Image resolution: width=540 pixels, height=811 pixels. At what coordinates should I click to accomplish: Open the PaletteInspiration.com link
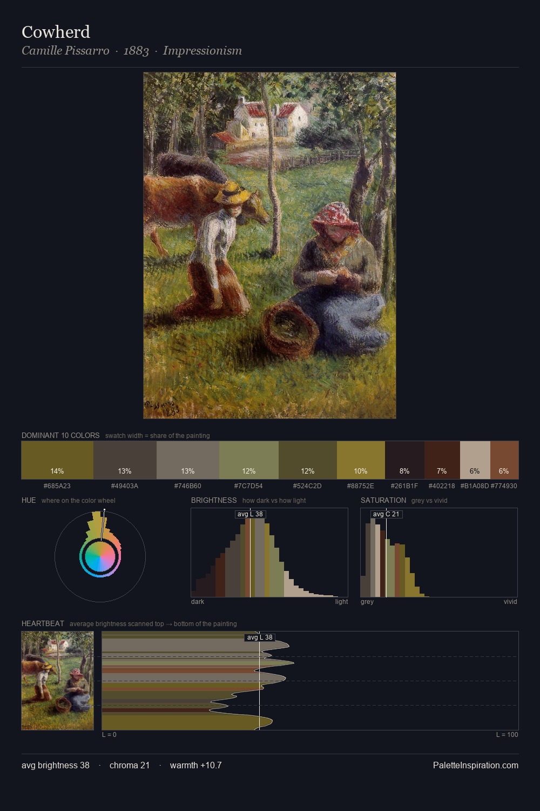tap(476, 765)
